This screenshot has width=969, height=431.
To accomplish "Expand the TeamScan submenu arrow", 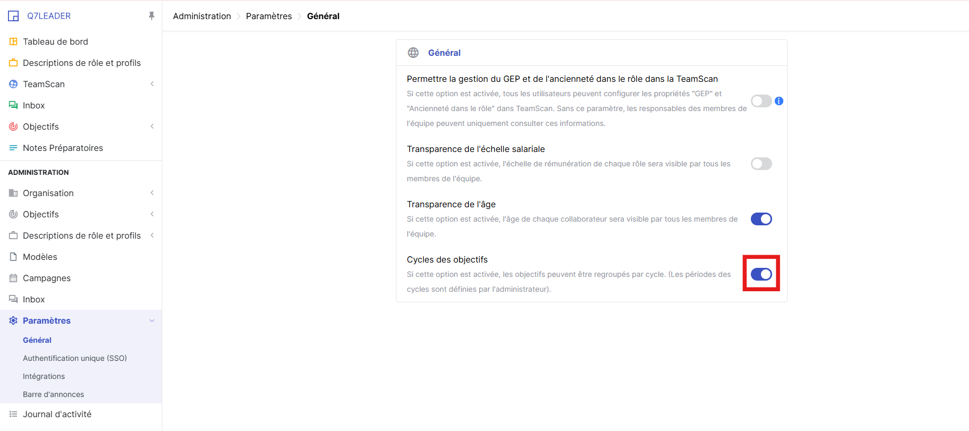I will (x=152, y=84).
